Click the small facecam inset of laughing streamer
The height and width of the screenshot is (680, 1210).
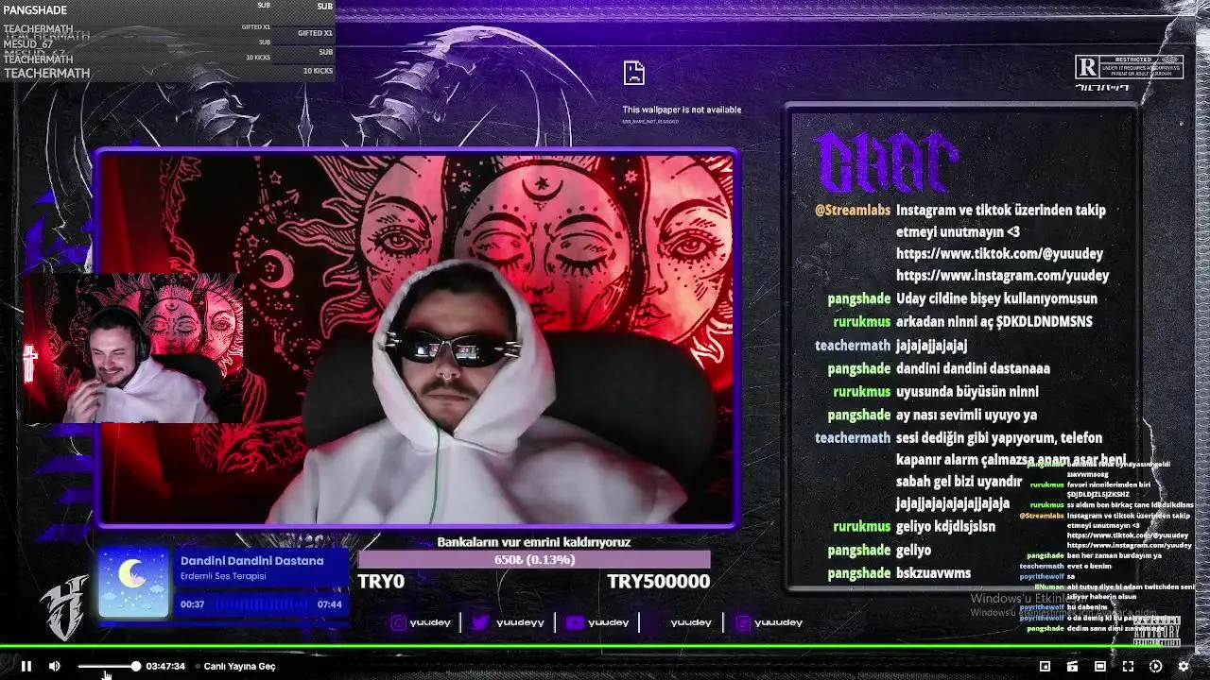click(134, 349)
